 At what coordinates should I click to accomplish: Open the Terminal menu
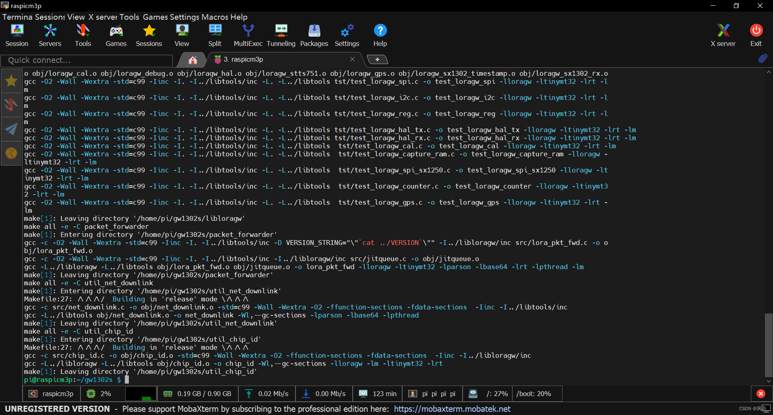[x=17, y=17]
